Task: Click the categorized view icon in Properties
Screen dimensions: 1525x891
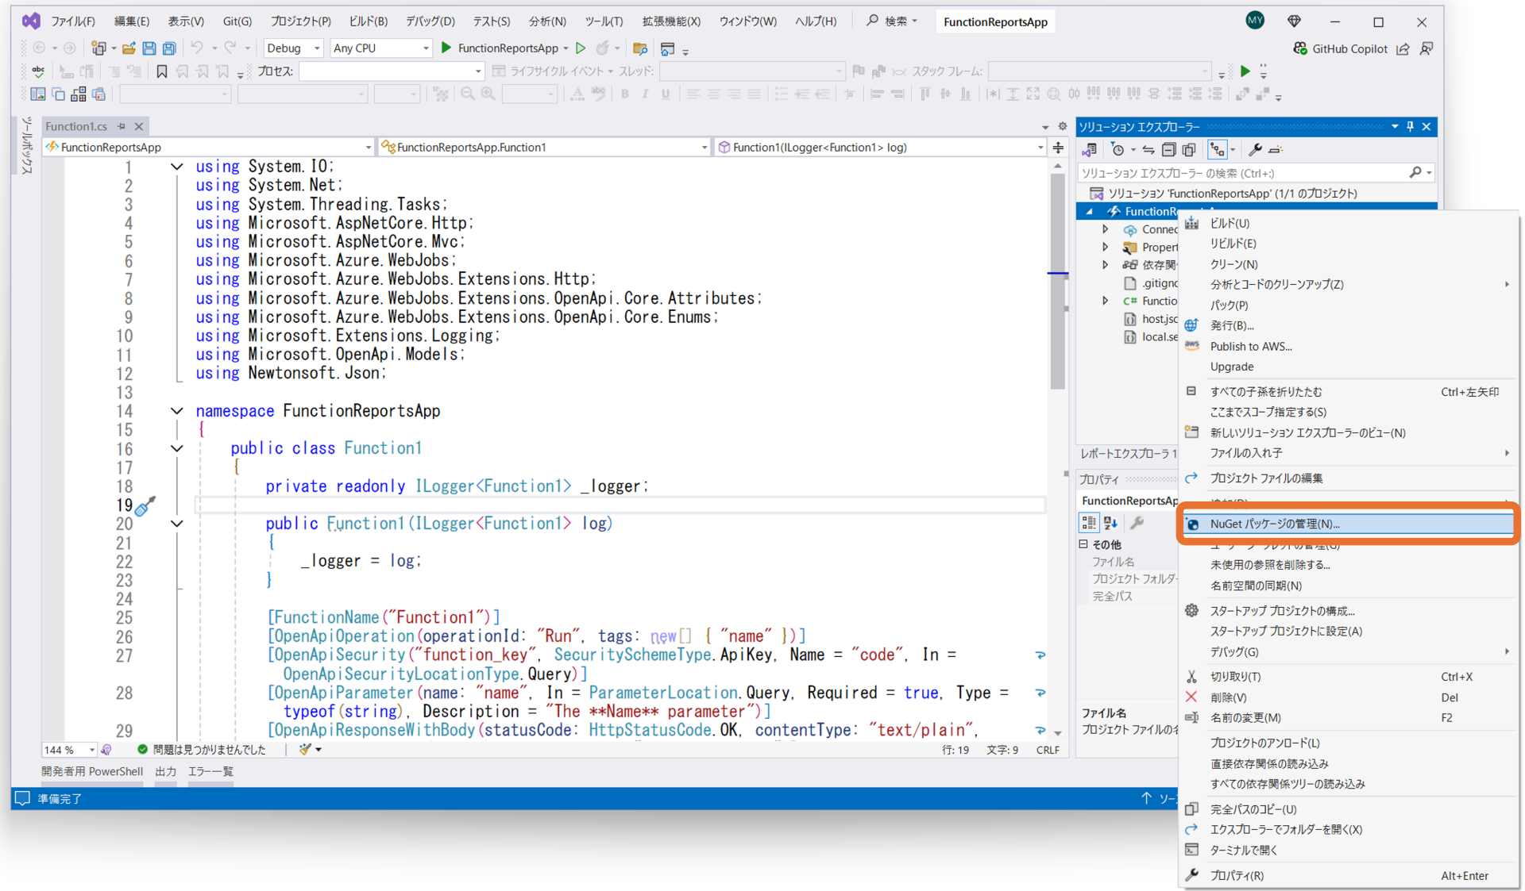Action: tap(1089, 522)
